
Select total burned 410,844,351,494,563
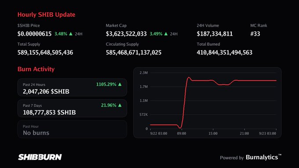(224, 53)
